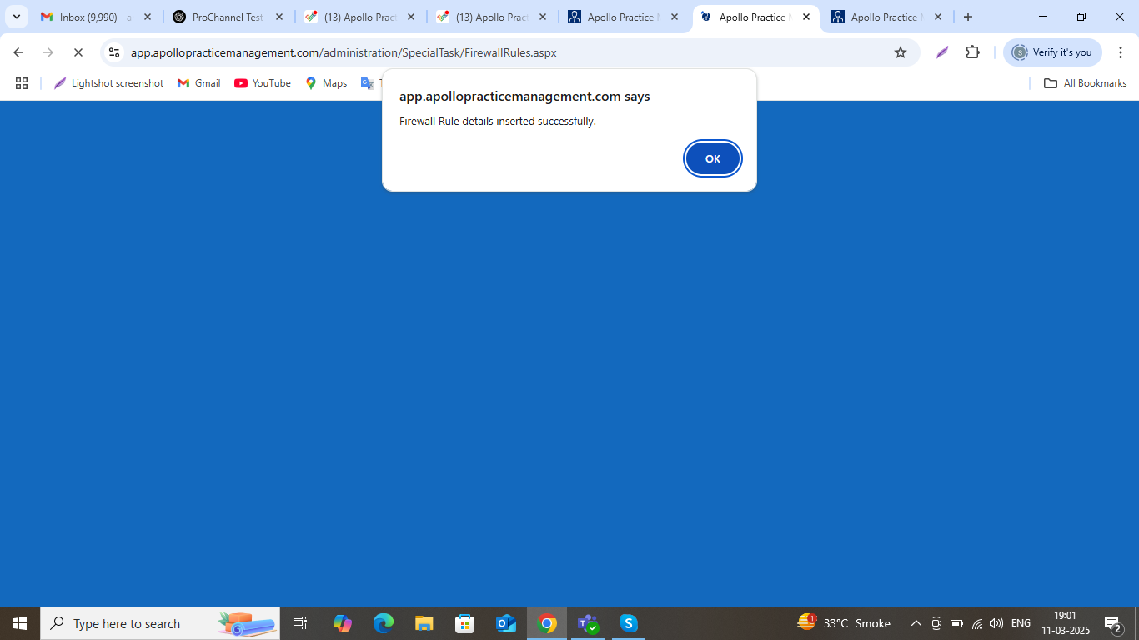Open Microsoft Teams from the taskbar
1139x640 pixels.
click(x=588, y=623)
